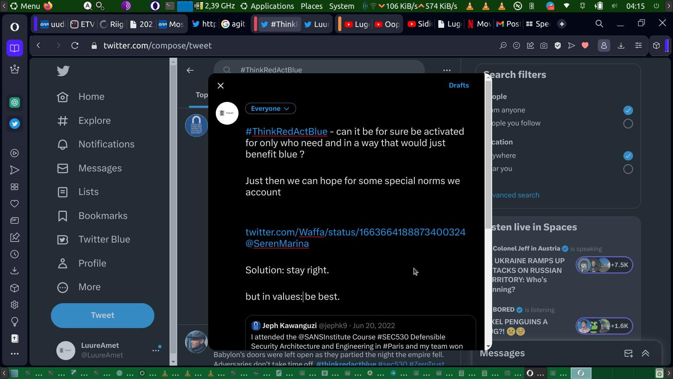
Task: Select the 'Top' search results tab
Action: (201, 95)
